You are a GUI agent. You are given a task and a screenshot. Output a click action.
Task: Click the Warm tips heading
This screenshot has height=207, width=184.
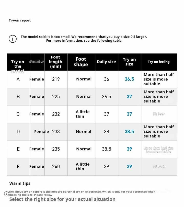coord(20,183)
